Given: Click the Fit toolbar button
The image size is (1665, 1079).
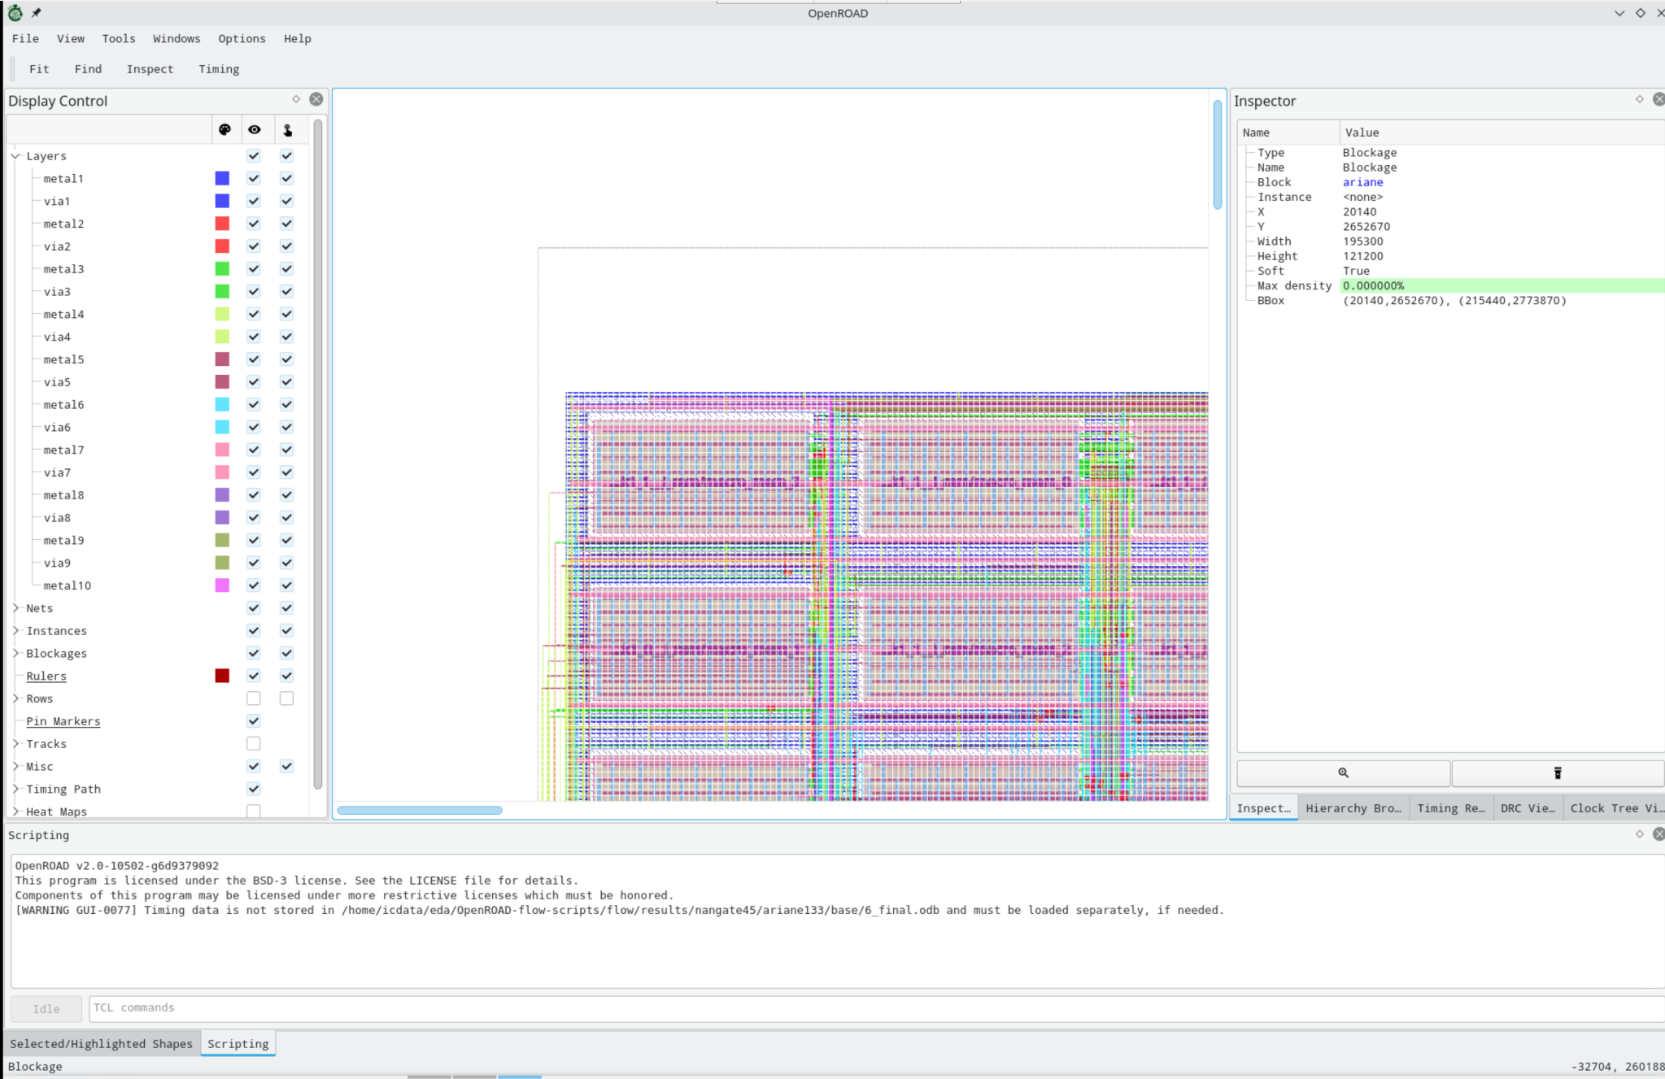Looking at the screenshot, I should click(x=38, y=69).
